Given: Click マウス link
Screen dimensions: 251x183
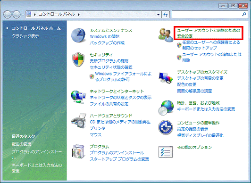Looking at the screenshot, I should (x=96, y=135).
